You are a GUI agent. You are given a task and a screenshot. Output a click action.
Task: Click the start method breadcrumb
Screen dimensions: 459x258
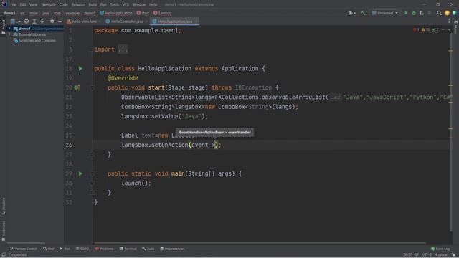[x=143, y=13]
